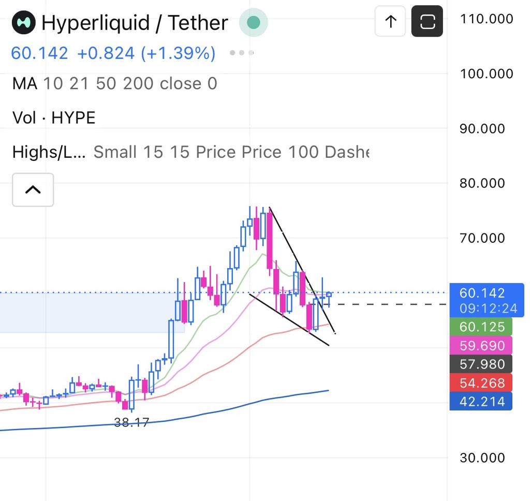
Task: Click the 90.000 price axis label
Action: (482, 128)
